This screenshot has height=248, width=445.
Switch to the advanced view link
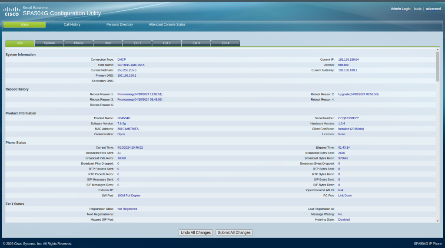(x=433, y=9)
